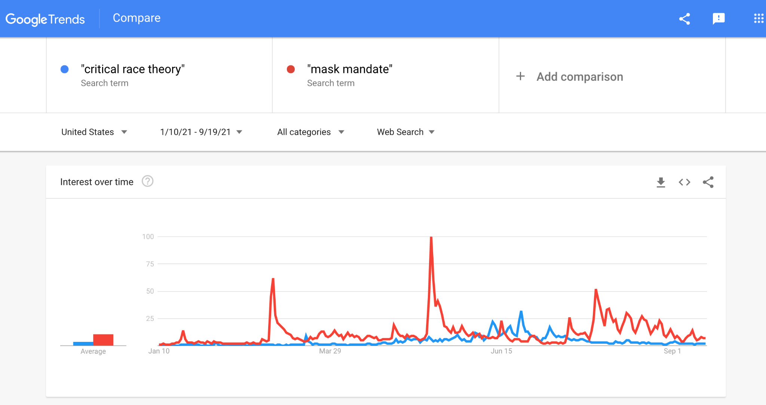Open the Google apps grid
Screen dimensions: 766x405
[x=759, y=19]
